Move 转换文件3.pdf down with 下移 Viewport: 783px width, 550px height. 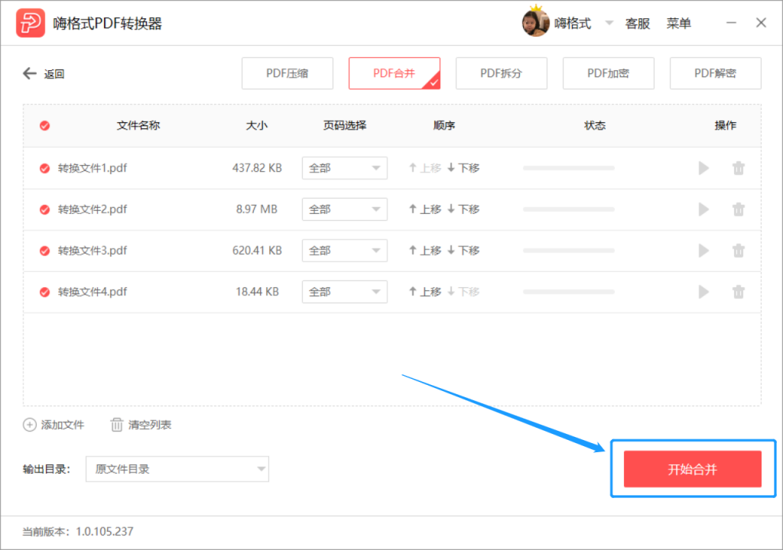point(463,250)
